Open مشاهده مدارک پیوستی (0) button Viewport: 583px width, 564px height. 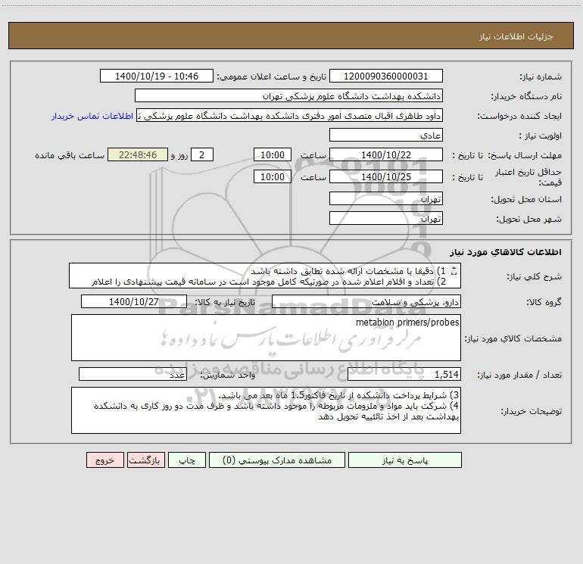pyautogui.click(x=277, y=460)
